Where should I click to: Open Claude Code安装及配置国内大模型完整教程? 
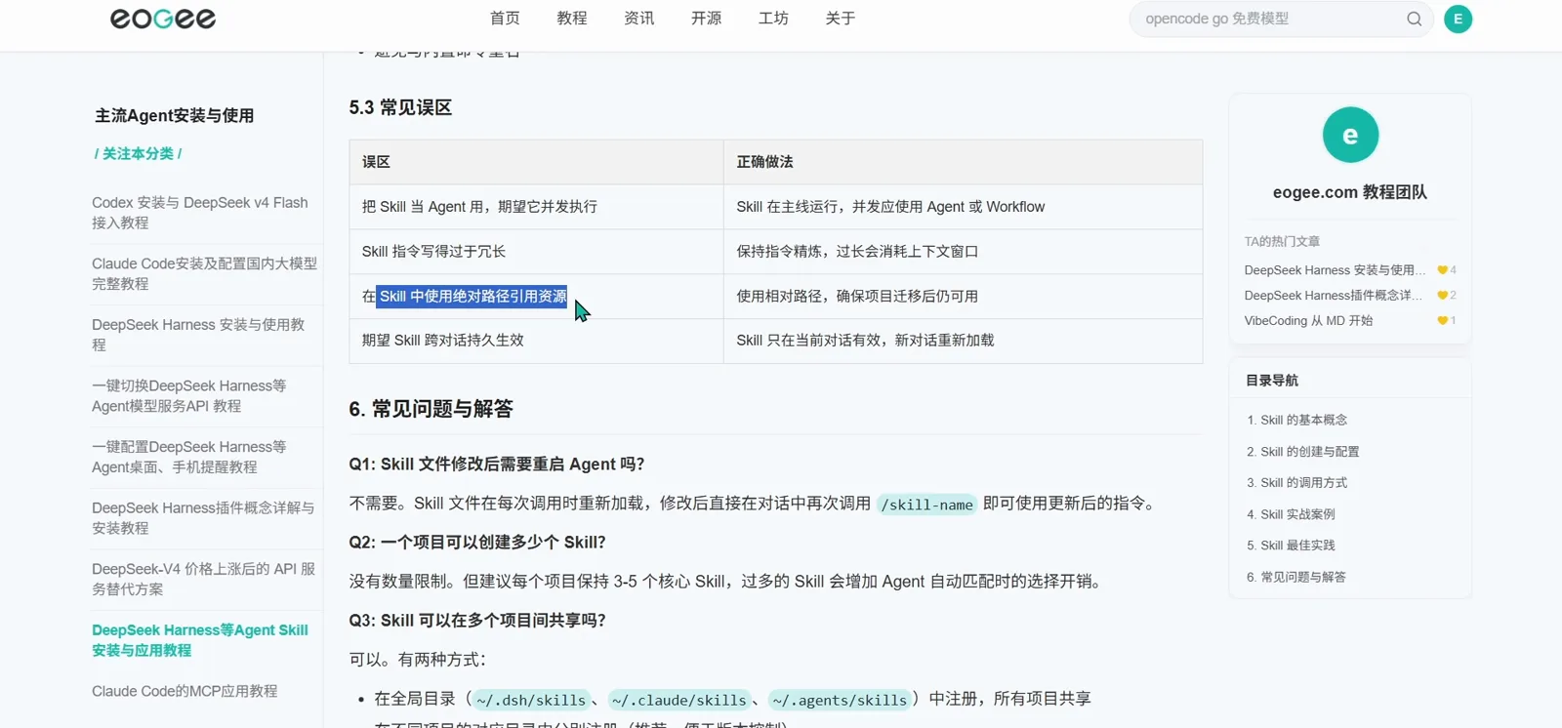point(204,273)
